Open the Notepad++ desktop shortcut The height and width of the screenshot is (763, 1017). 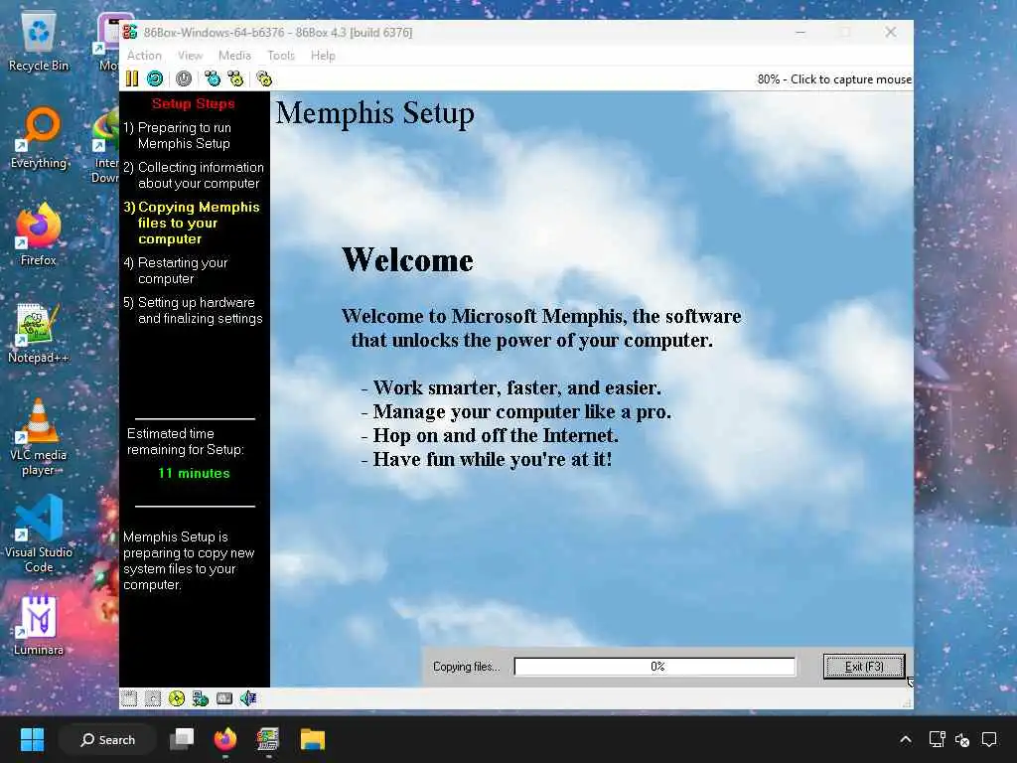39,333
